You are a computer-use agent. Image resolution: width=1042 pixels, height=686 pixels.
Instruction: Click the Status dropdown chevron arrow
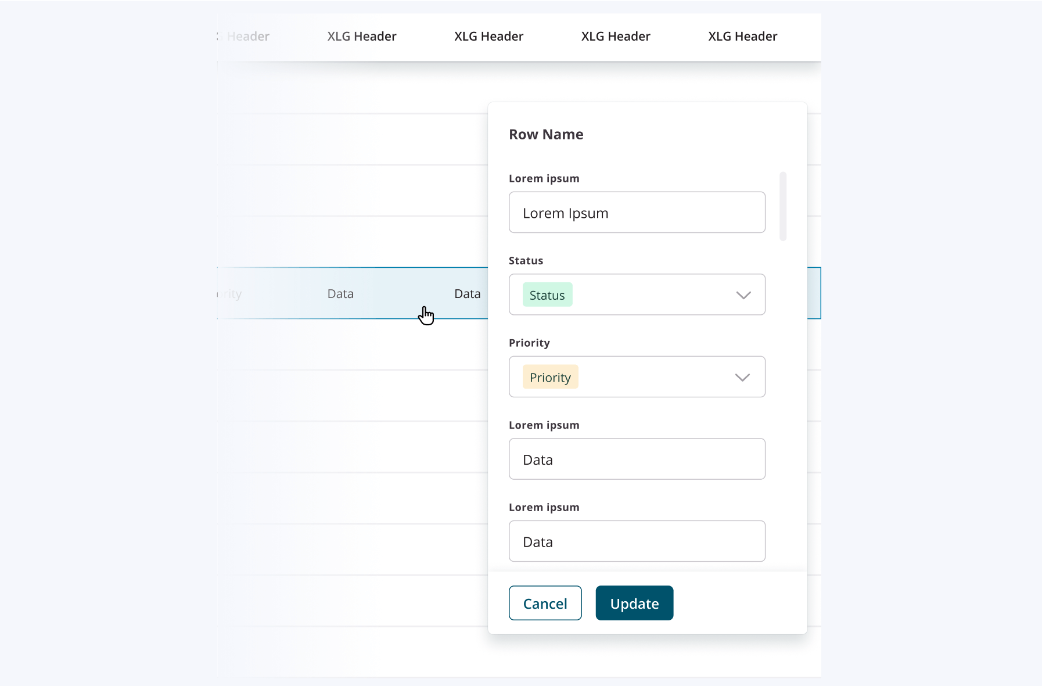(x=743, y=295)
